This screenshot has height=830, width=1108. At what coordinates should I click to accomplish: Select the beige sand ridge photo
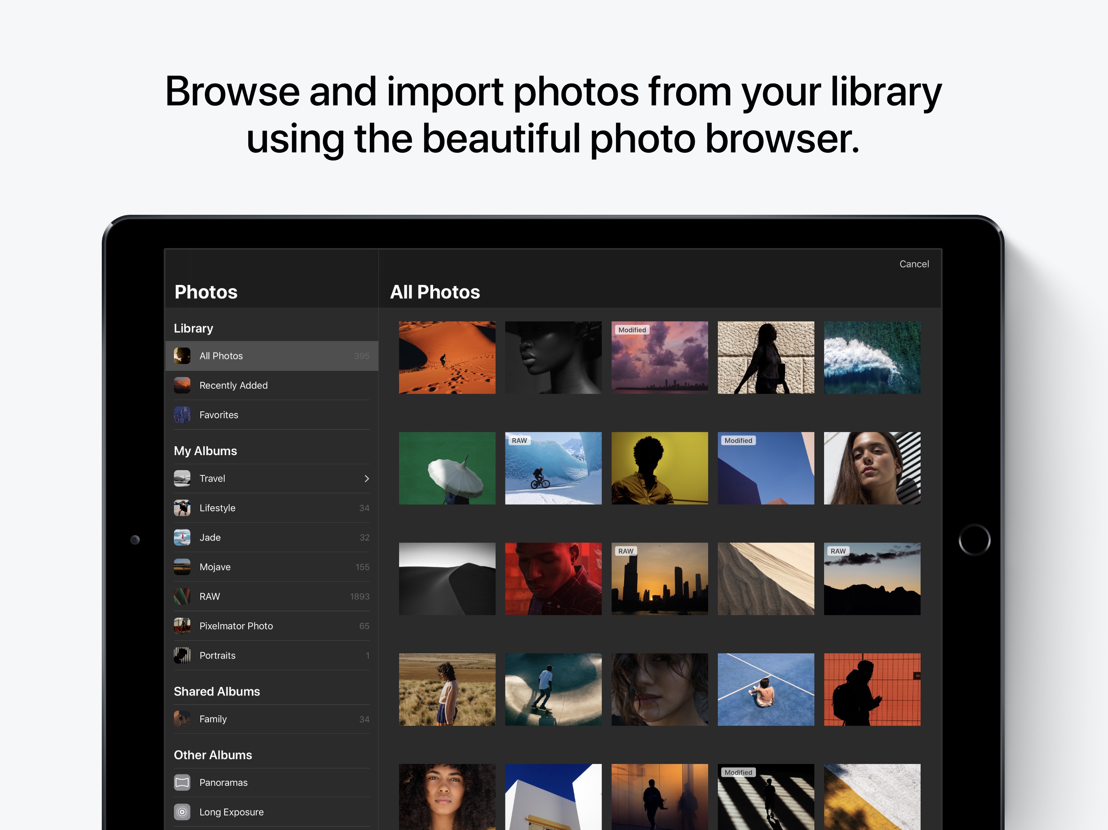(766, 579)
